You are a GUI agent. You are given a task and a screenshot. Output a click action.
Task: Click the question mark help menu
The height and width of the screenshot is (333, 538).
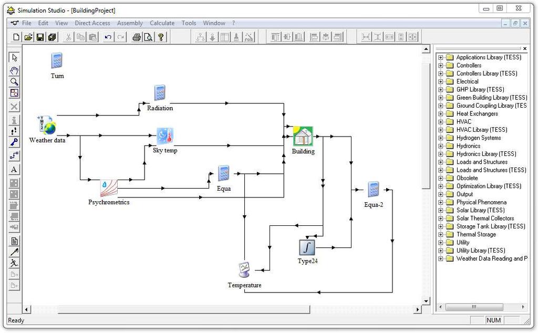234,23
